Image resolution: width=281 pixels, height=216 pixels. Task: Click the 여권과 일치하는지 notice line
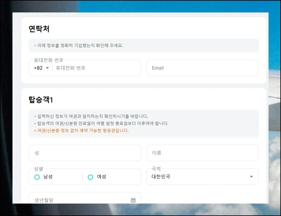pos(93,116)
